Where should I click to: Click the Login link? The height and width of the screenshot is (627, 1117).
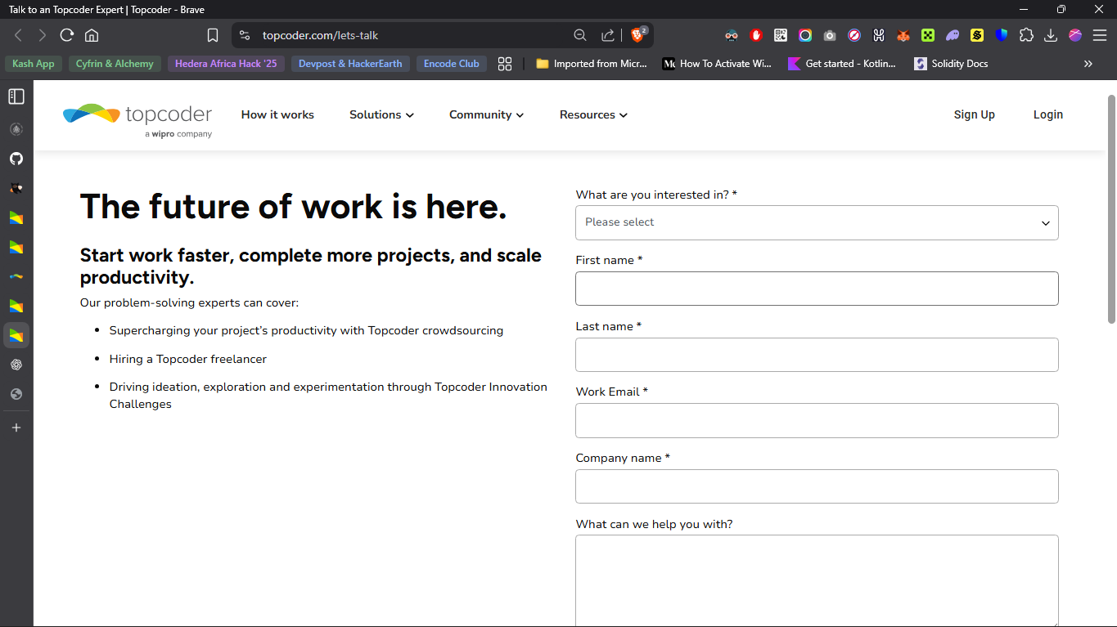click(1047, 115)
